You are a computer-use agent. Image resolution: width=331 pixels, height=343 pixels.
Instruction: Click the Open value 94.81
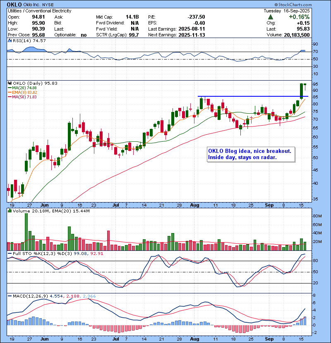coord(38,17)
